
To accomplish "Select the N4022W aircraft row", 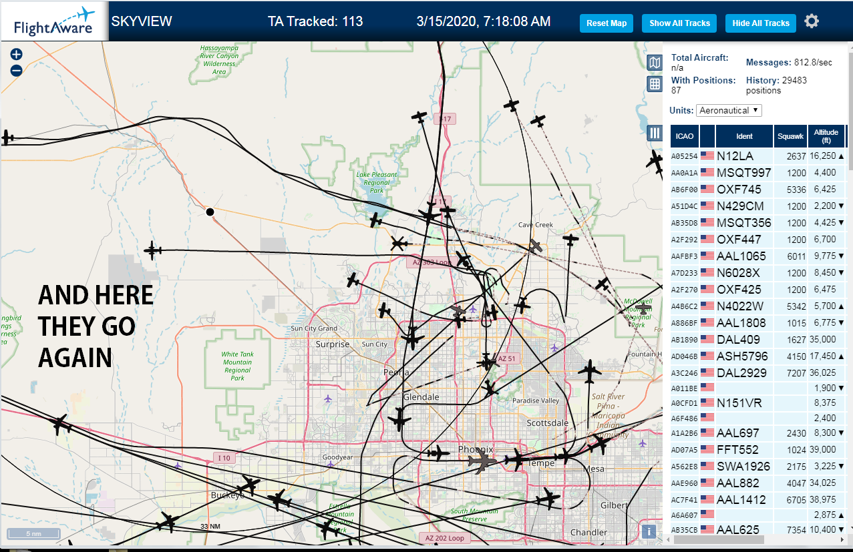I will tap(758, 306).
